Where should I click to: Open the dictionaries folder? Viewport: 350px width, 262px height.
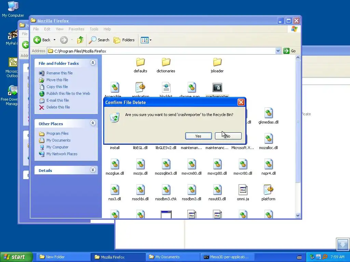[x=166, y=65]
